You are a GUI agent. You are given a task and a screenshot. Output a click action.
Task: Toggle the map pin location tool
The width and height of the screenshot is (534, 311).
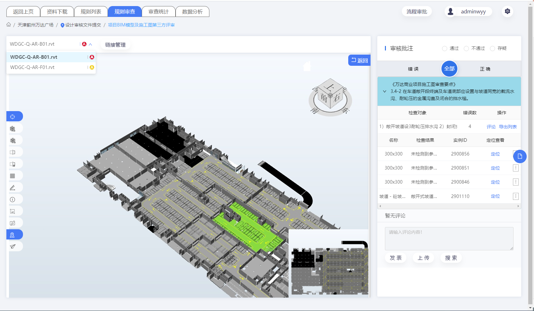(x=12, y=235)
